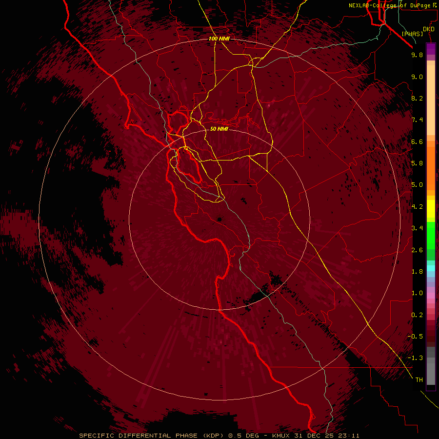Image resolution: width=439 pixels, height=439 pixels.
Task: Click the yellow segment of the color bar
Action: 431,209
